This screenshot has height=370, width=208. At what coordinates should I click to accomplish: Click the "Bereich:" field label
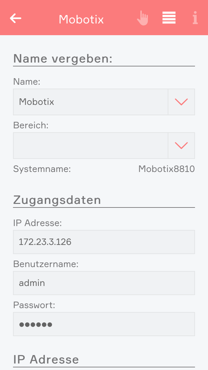click(31, 125)
